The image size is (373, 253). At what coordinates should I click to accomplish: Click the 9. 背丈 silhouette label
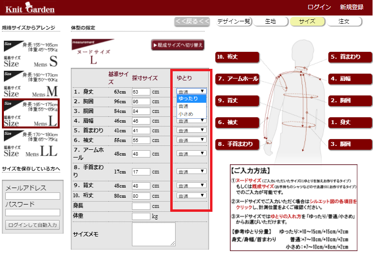pyautogui.click(x=237, y=101)
